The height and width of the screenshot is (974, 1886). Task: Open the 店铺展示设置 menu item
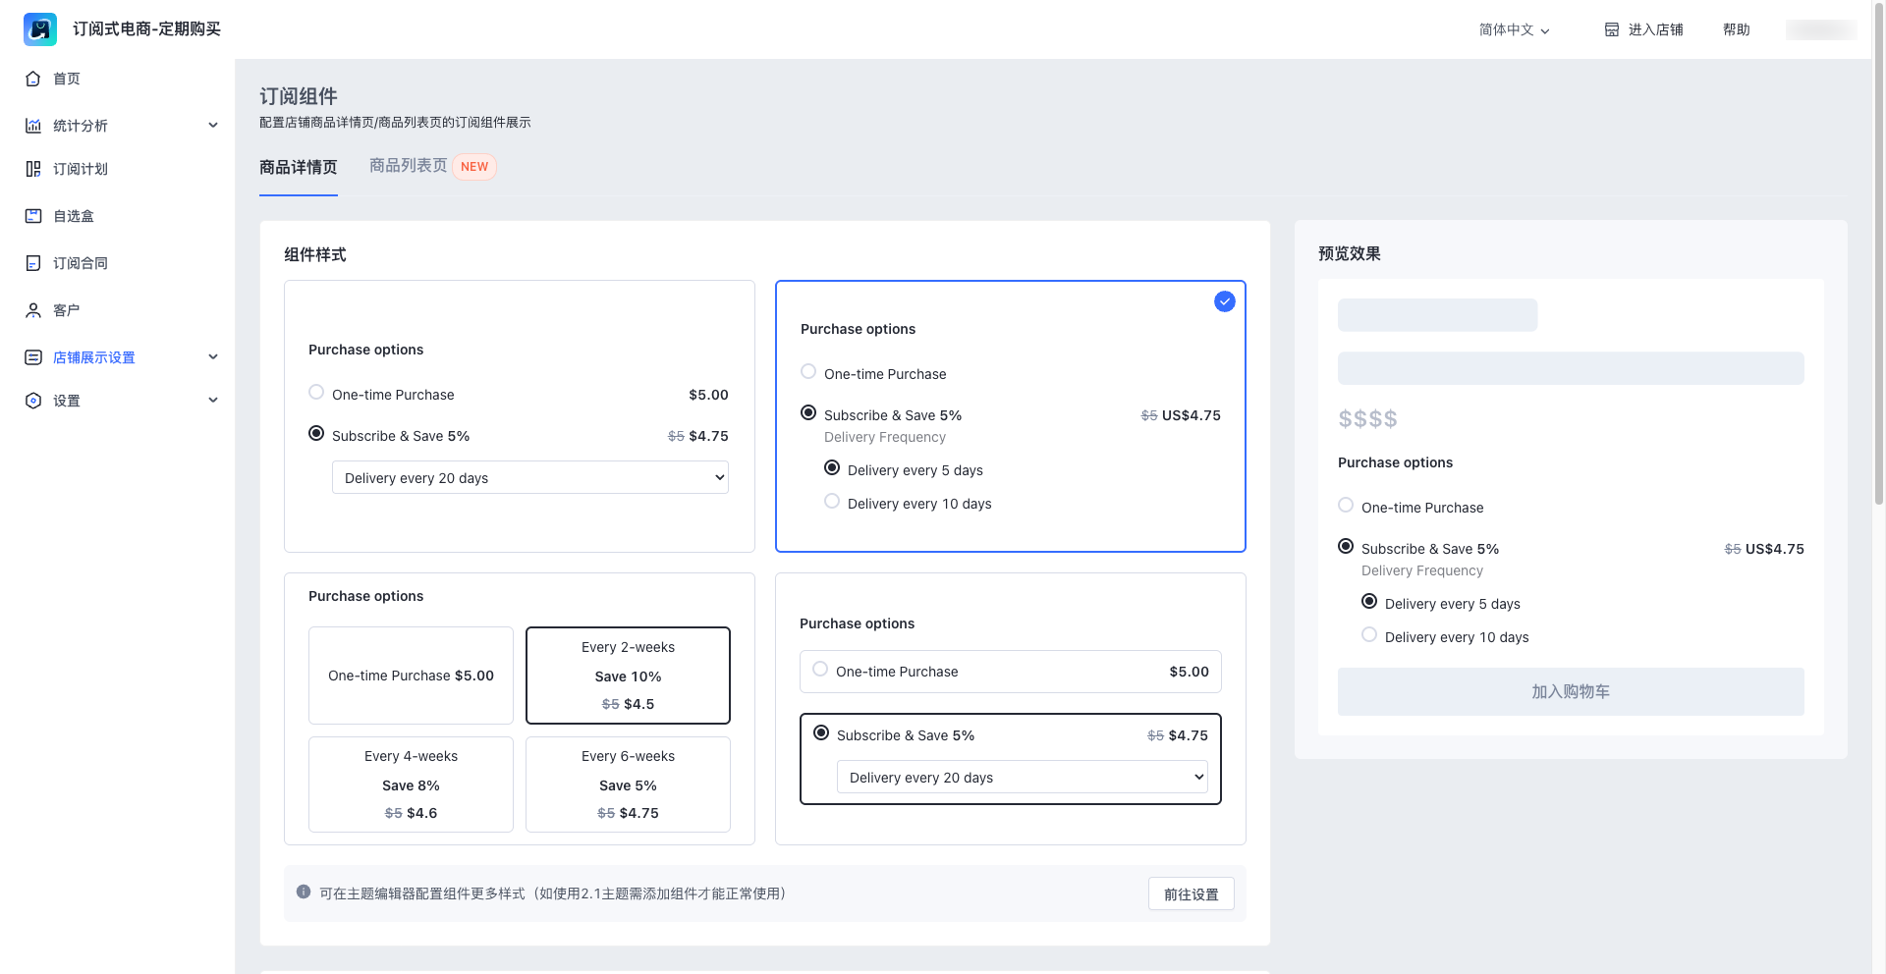point(94,357)
